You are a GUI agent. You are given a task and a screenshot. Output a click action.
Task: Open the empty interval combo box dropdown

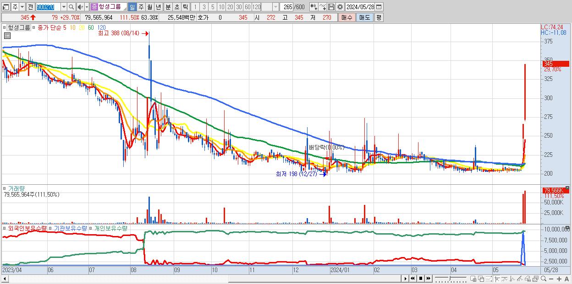click(x=275, y=7)
